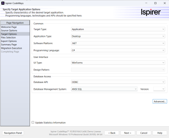
Task: Click the 'Database API:' label
Action: point(41,82)
